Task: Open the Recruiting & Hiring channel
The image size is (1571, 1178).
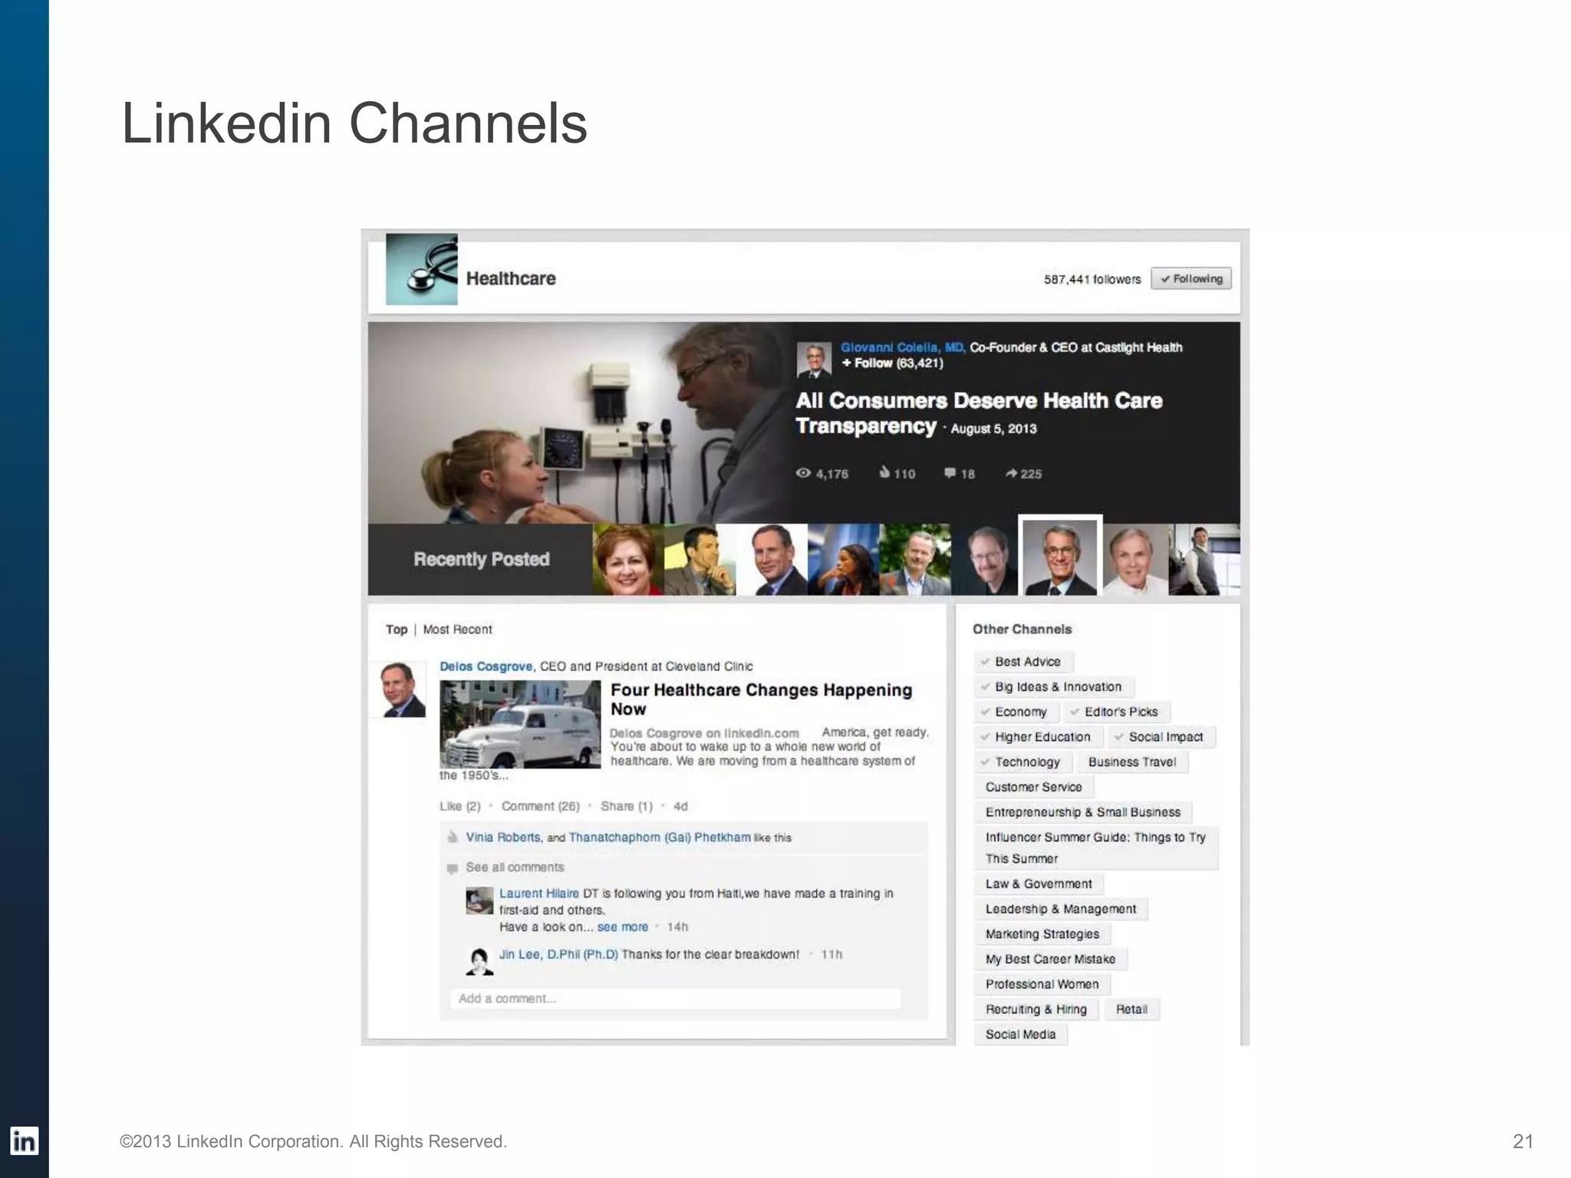Action: coord(1036,1009)
